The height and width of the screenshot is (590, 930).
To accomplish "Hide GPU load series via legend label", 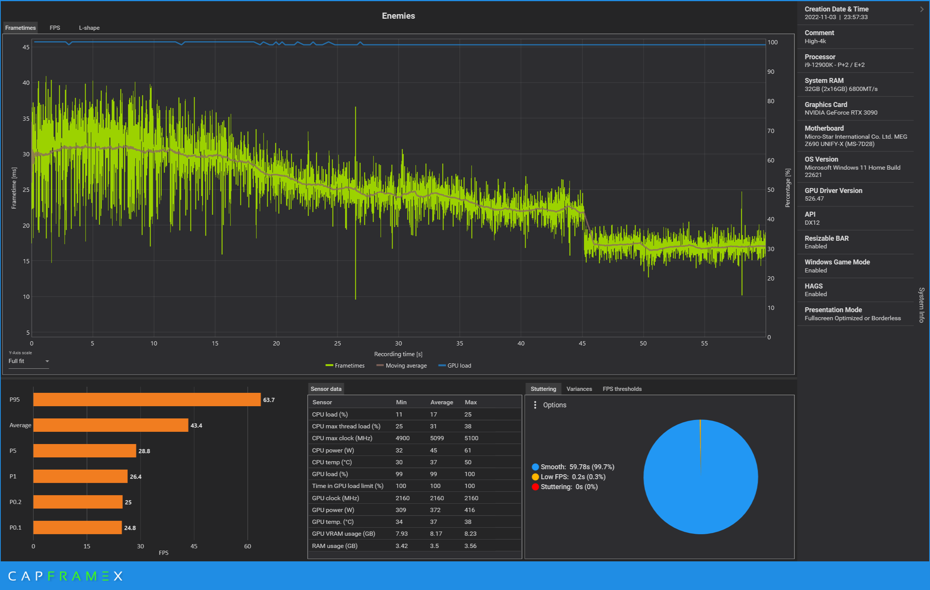I will [459, 365].
